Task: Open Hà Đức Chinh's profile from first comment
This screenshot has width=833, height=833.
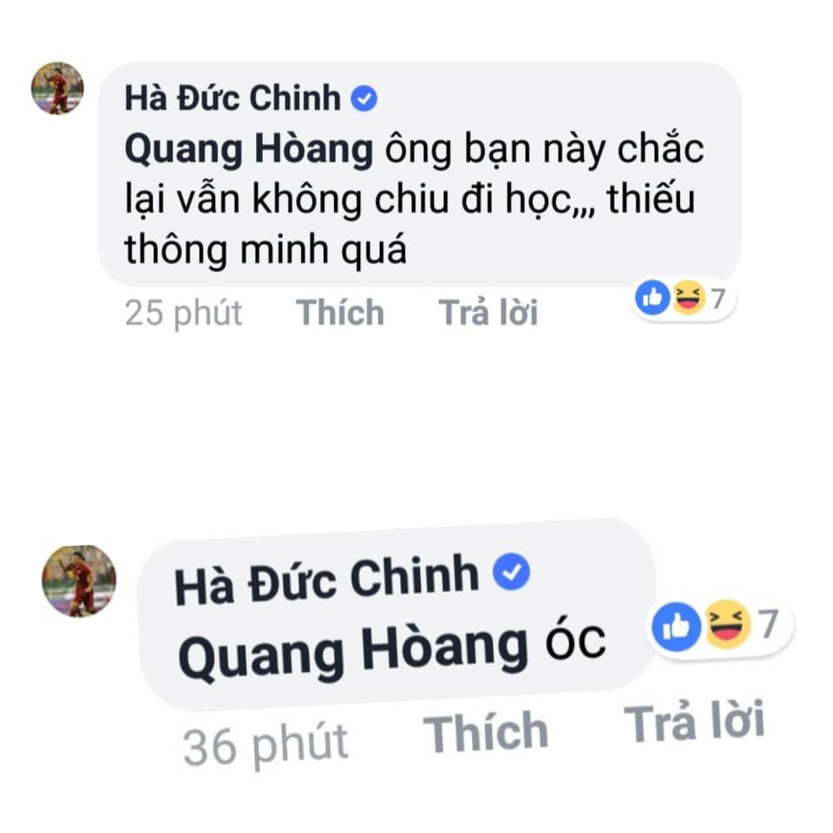Action: 233,98
